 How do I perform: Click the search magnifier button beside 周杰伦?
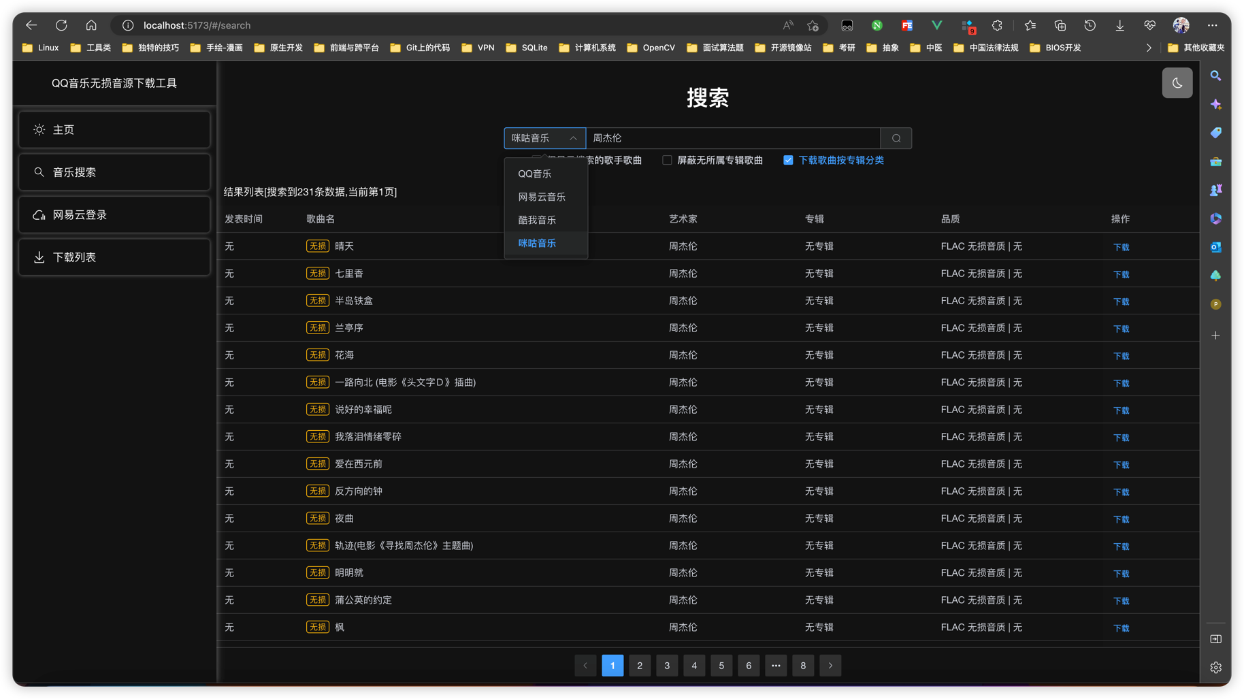coord(896,138)
